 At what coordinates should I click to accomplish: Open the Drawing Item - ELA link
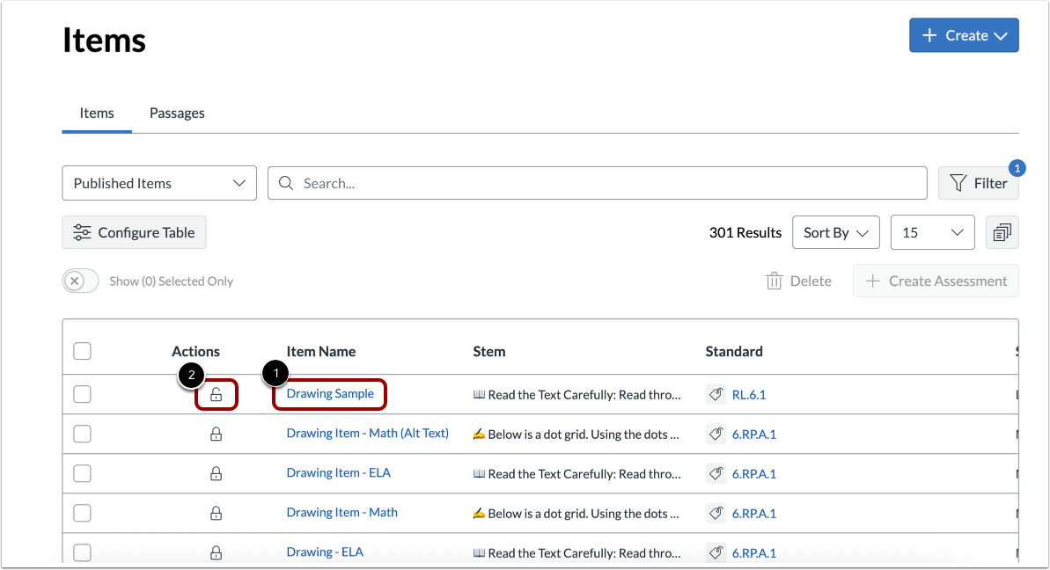(338, 473)
